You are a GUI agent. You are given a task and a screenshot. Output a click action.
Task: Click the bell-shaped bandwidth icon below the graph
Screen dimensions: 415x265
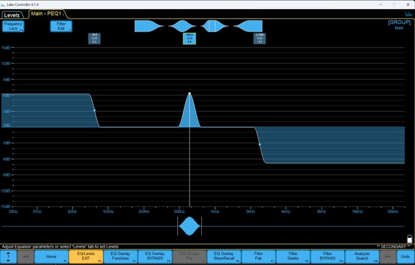190,227
